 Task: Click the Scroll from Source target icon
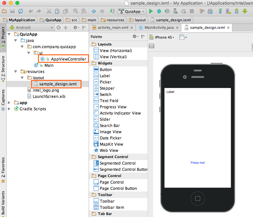(59, 27)
